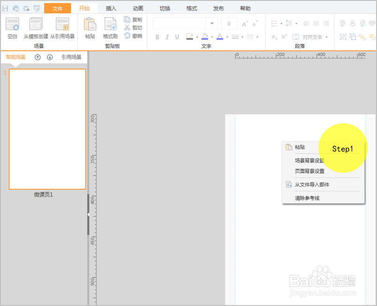Toggle bold formatting
377x306 pixels.
click(x=157, y=37)
